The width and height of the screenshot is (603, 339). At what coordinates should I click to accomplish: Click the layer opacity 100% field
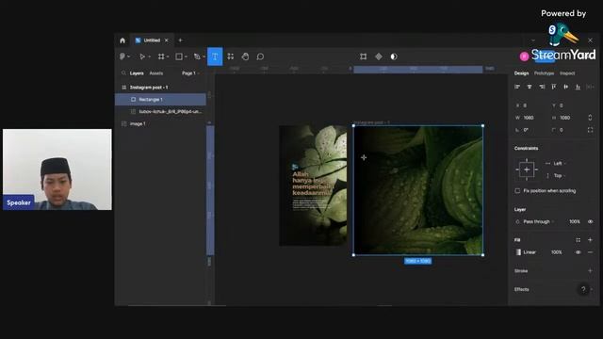pyautogui.click(x=574, y=222)
